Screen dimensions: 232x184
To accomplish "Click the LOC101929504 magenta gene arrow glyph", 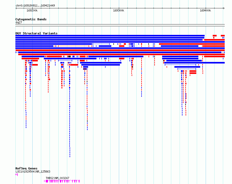I will pos(17,175).
